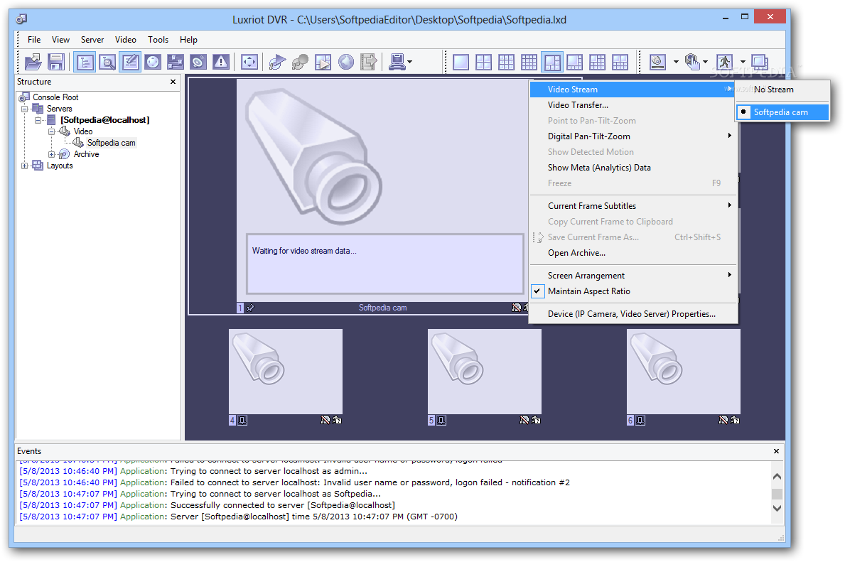The image size is (845, 562).
Task: Open the Digital Pan-Tilt-Zoom submenu
Action: coord(633,136)
